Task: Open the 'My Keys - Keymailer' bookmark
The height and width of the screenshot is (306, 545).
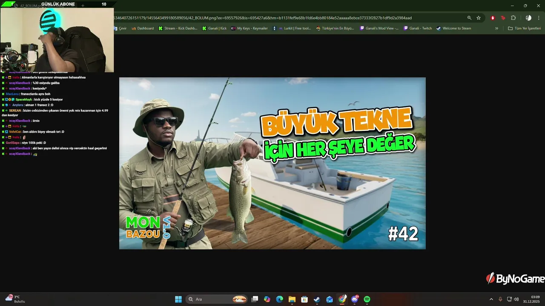Action: click(250, 28)
